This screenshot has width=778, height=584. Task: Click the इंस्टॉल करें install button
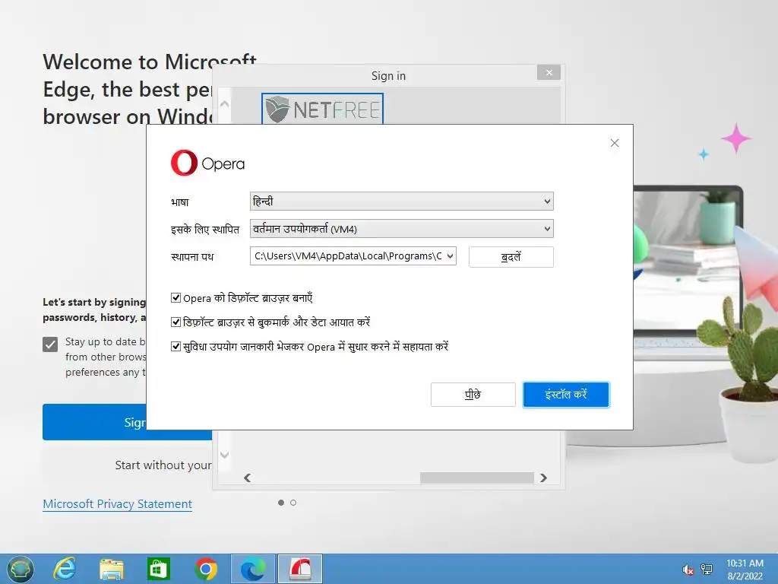(566, 395)
